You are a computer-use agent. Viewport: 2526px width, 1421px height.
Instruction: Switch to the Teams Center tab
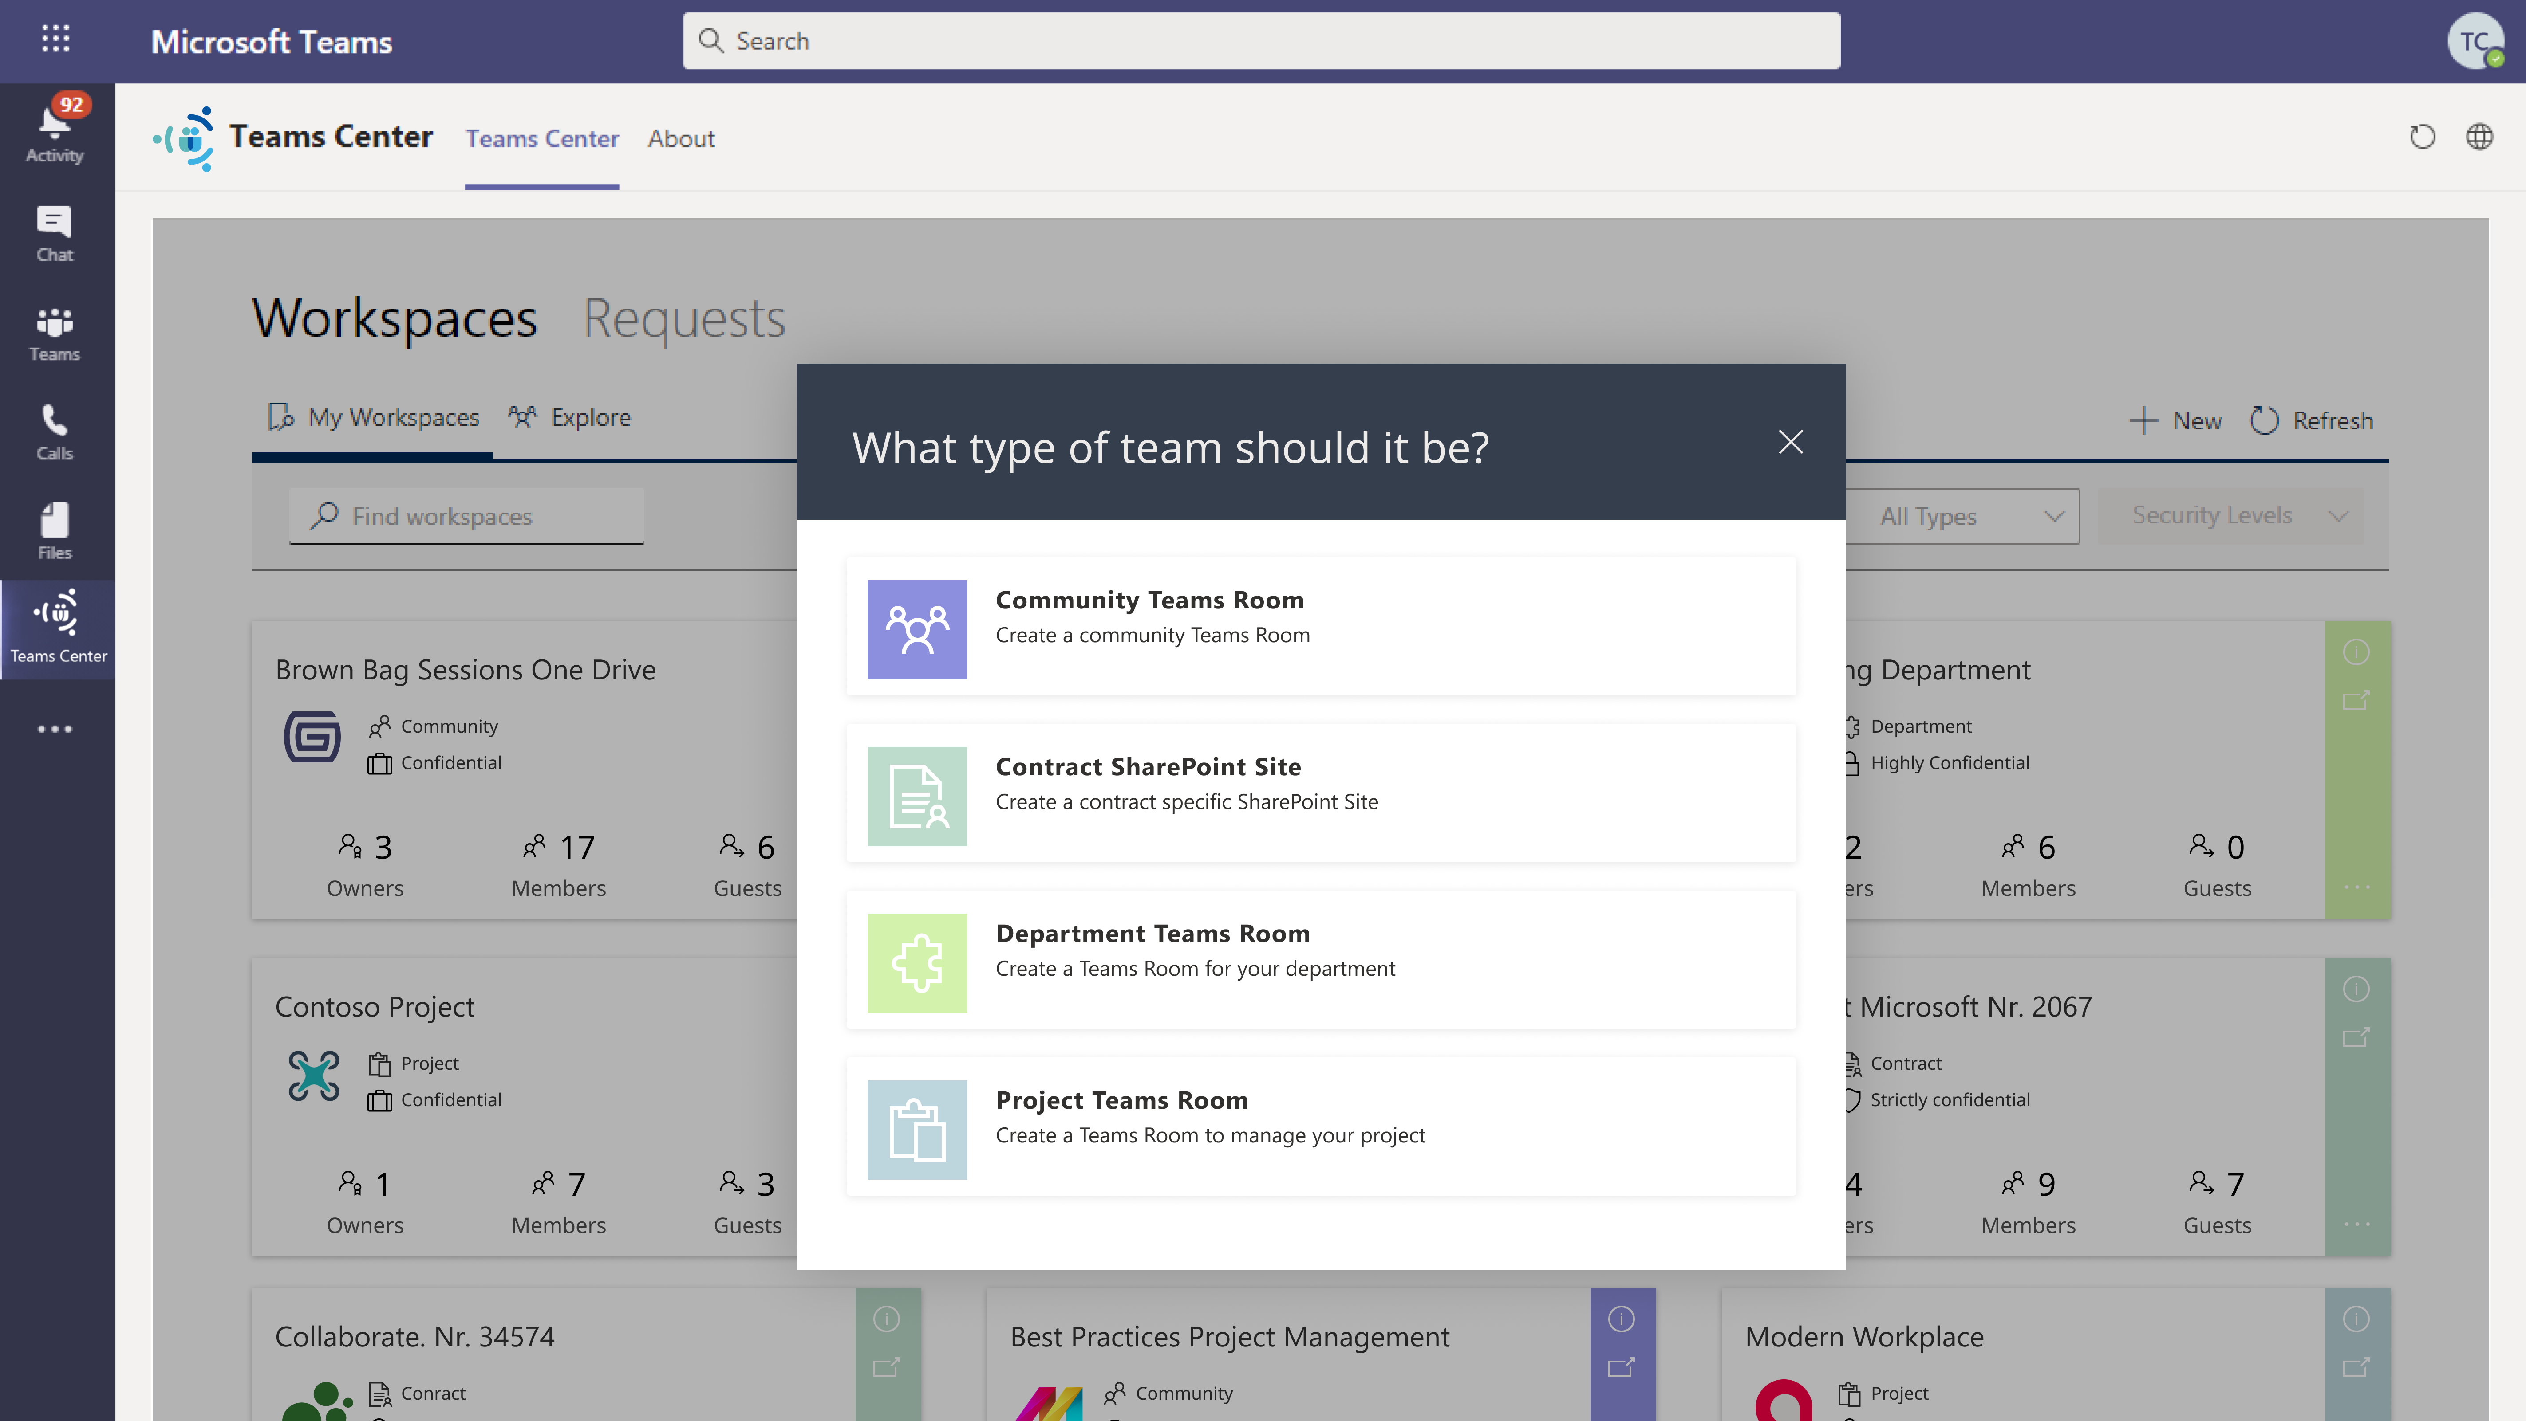(x=542, y=139)
